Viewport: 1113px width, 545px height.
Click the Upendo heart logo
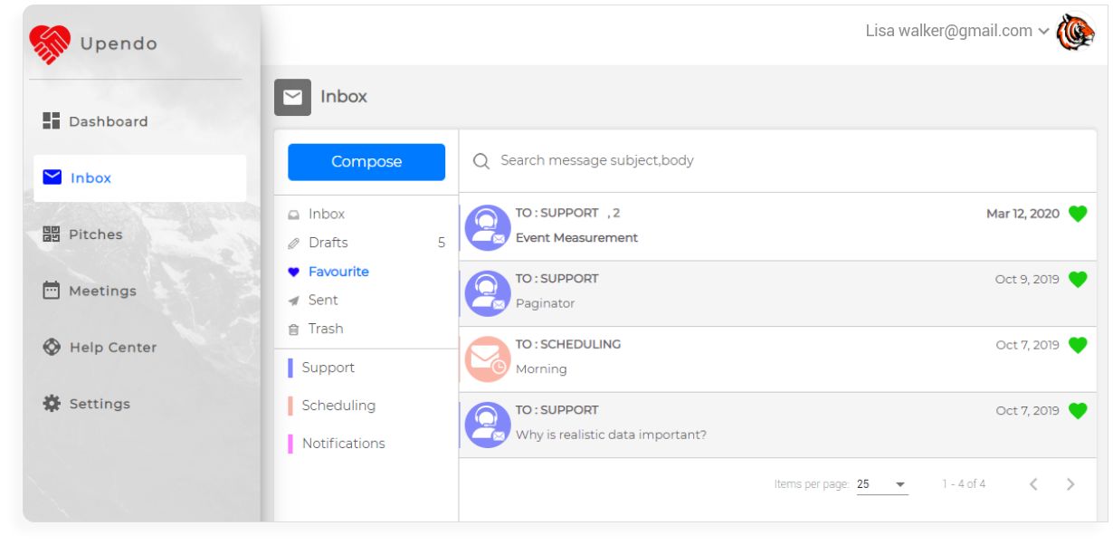click(50, 43)
